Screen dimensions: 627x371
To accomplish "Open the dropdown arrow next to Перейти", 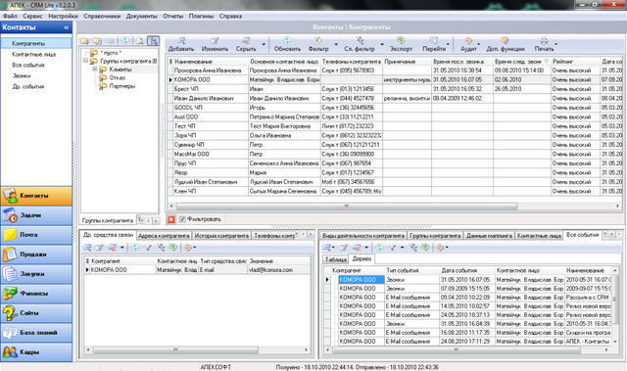I will (x=448, y=44).
